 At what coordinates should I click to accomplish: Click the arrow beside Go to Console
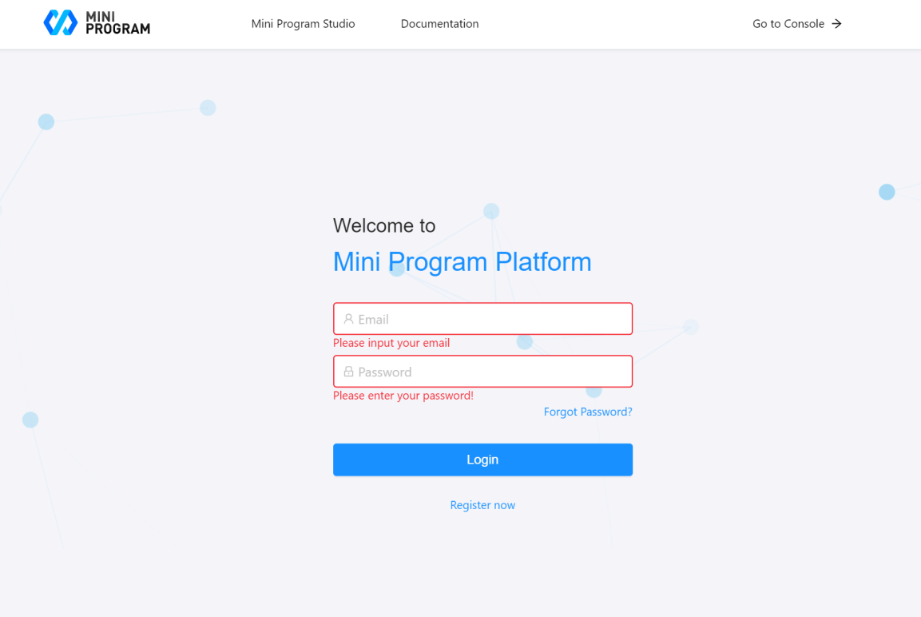836,23
